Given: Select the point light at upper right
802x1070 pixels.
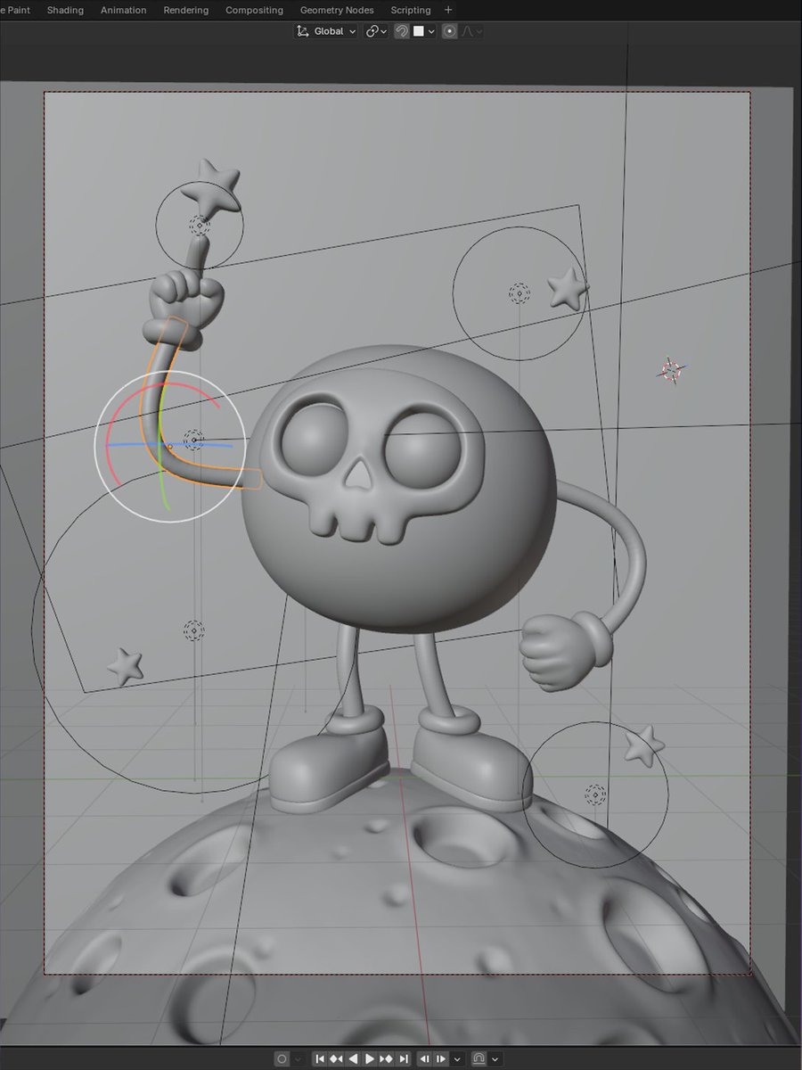Looking at the screenshot, I should [x=519, y=293].
